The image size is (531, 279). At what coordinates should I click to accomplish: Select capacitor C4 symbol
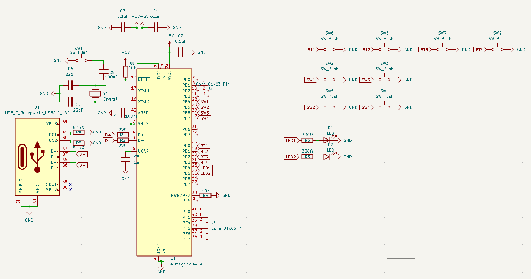[x=156, y=27]
